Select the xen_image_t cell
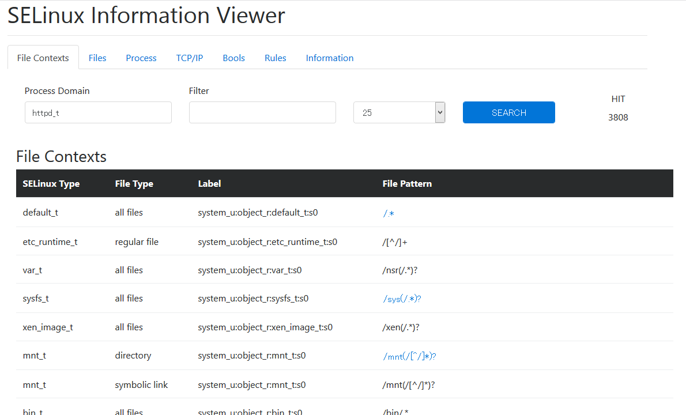 pos(48,327)
